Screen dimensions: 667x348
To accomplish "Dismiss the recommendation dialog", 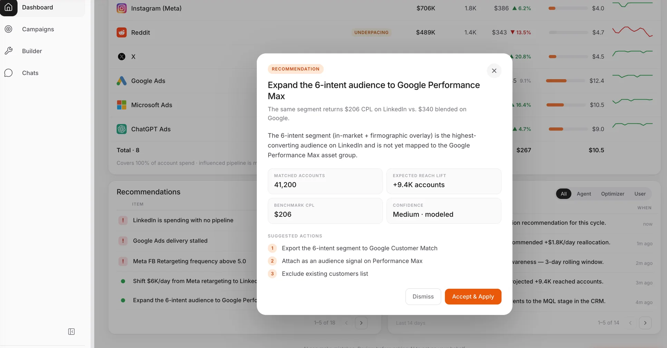I will [423, 297].
